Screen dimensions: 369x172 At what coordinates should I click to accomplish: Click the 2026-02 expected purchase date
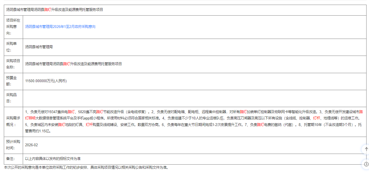[31, 145]
